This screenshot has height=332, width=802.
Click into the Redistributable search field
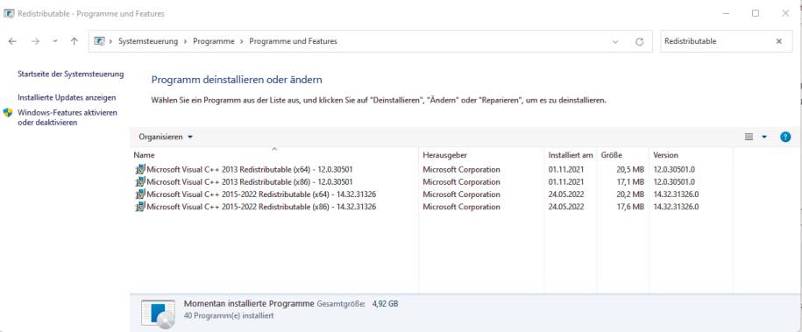(x=716, y=41)
